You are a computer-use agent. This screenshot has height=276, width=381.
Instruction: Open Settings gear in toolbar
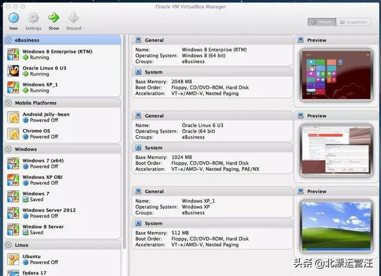pyautogui.click(x=33, y=18)
